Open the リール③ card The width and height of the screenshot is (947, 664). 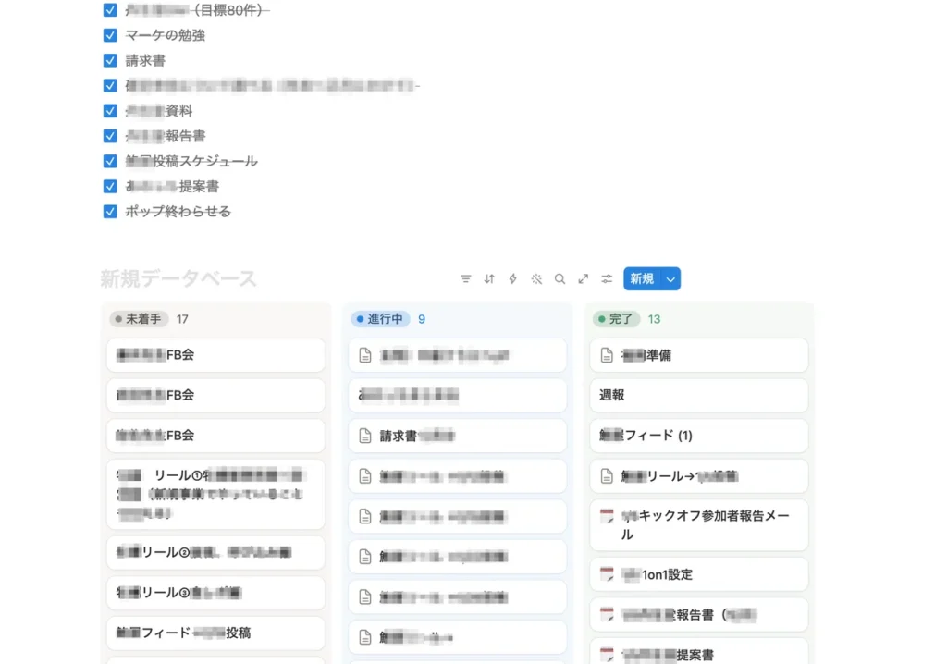pyautogui.click(x=215, y=593)
